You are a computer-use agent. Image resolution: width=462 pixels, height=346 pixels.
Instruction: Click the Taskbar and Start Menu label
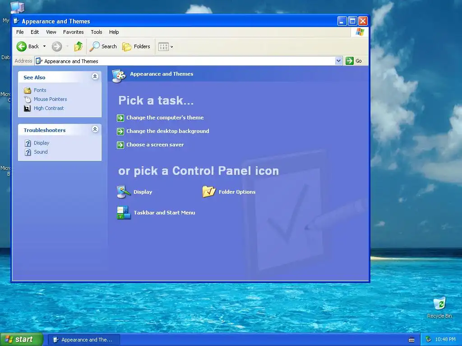tap(164, 213)
